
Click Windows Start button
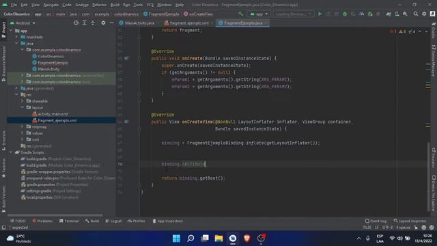(176, 238)
